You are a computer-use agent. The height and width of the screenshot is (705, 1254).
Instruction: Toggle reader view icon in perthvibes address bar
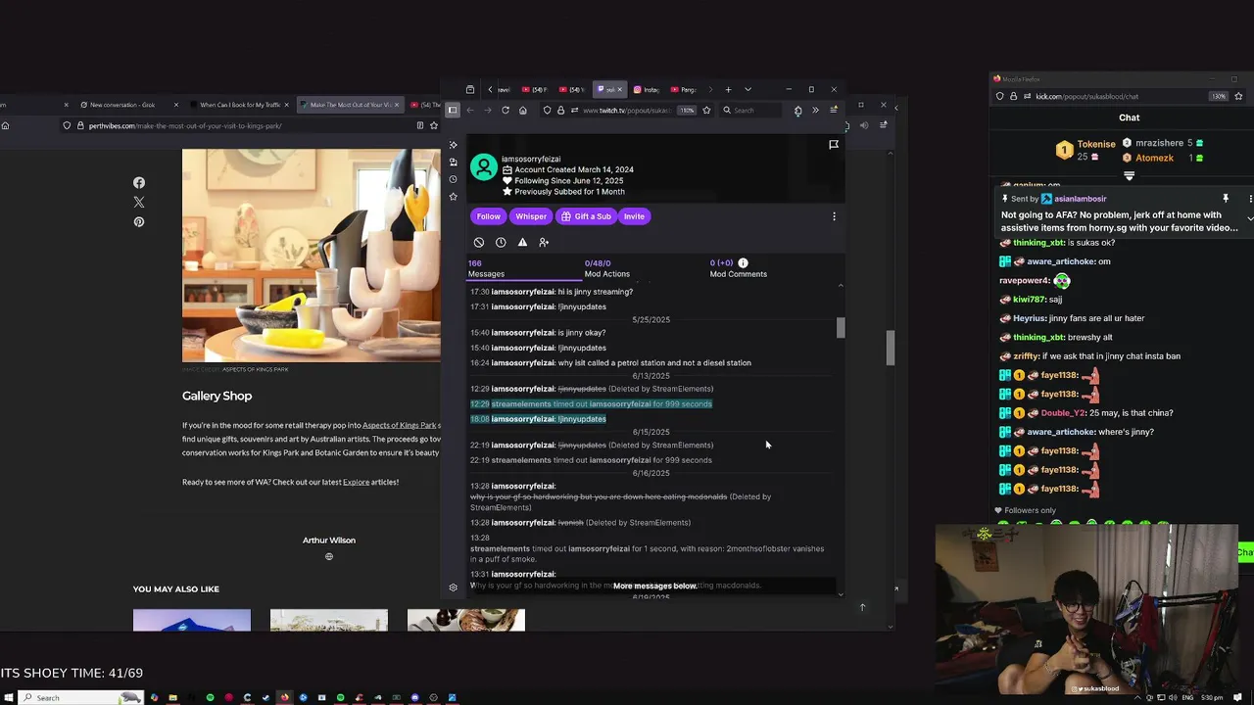(420, 125)
